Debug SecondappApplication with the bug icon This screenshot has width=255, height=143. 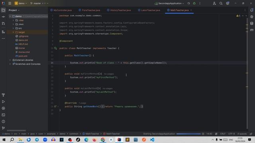tap(194, 3)
